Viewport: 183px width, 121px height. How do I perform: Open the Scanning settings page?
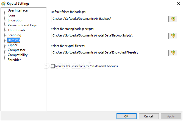coord(14,35)
